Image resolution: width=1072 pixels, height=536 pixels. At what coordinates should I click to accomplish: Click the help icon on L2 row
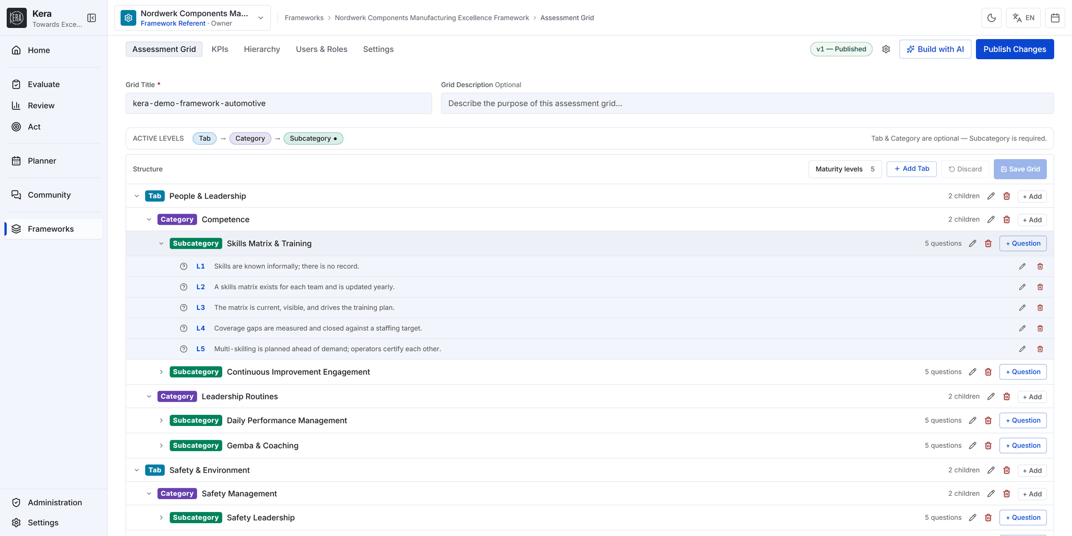pos(184,287)
